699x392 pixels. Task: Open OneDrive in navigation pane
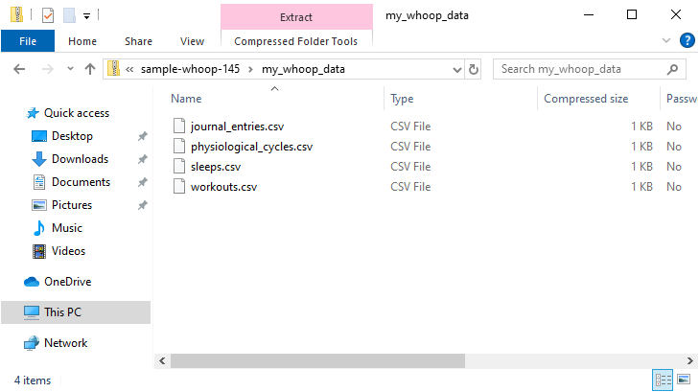(68, 282)
